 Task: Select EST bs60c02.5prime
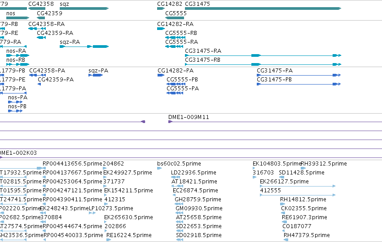pyautogui.click(x=179, y=164)
